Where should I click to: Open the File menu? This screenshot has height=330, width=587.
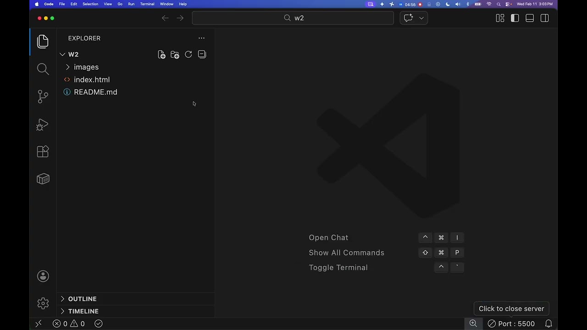(x=62, y=4)
